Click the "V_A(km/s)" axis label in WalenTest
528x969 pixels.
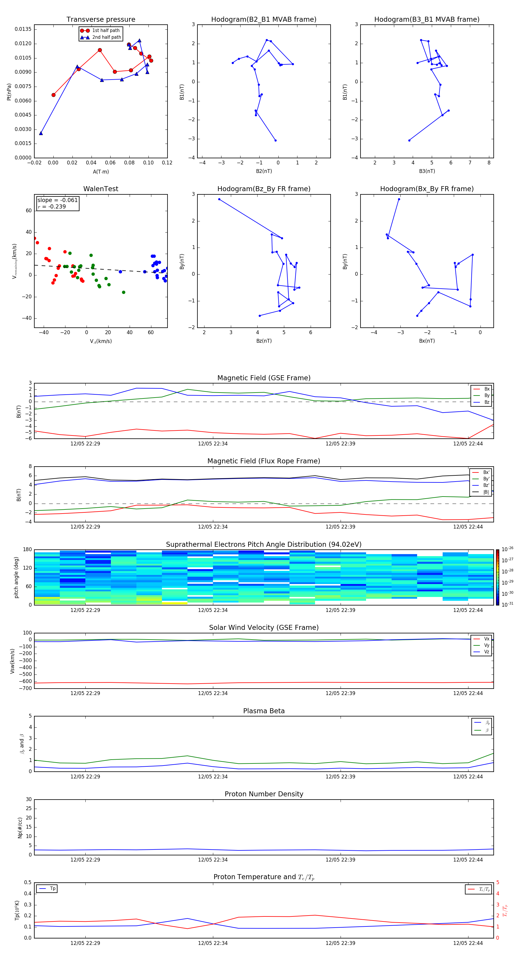[101, 341]
